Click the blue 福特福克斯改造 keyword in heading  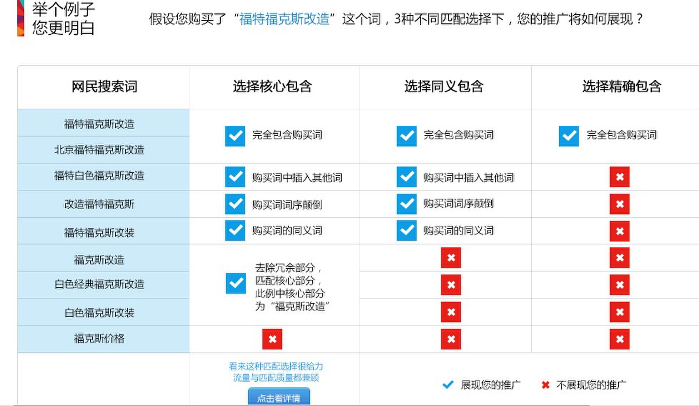[x=284, y=19]
